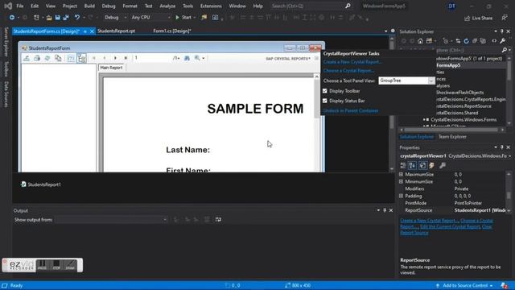Click Add to Source Control in status bar
515x290 pixels.
465,285
